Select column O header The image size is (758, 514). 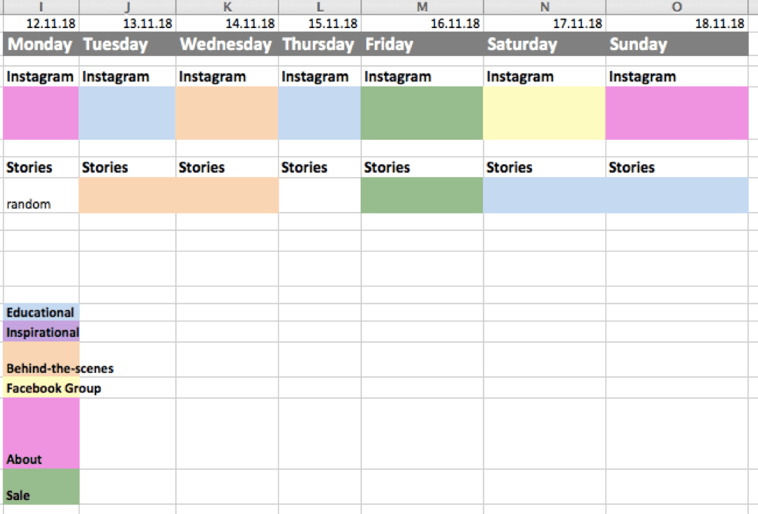click(x=677, y=7)
